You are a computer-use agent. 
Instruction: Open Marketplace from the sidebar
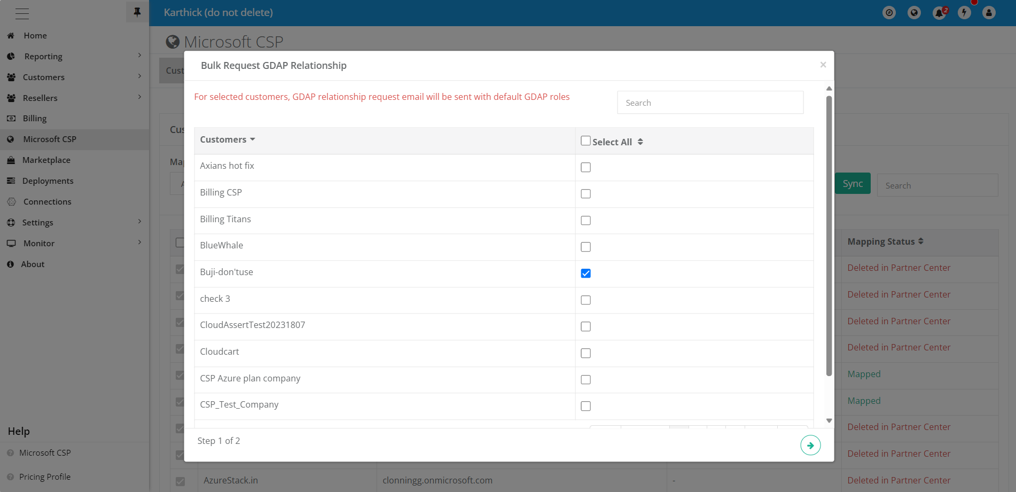click(46, 160)
